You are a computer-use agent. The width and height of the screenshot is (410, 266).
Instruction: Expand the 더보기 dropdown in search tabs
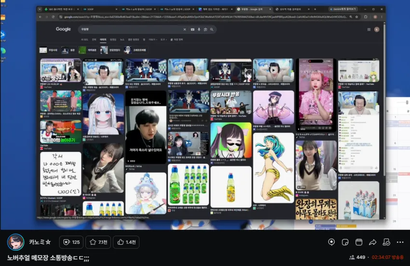153,40
